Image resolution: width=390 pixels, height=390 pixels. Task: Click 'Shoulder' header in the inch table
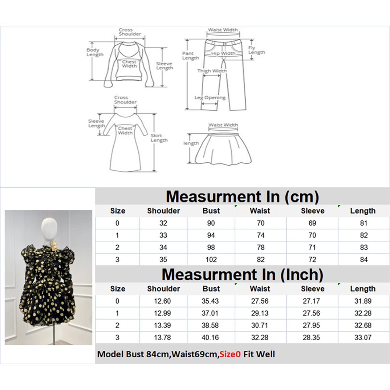[x=163, y=289]
